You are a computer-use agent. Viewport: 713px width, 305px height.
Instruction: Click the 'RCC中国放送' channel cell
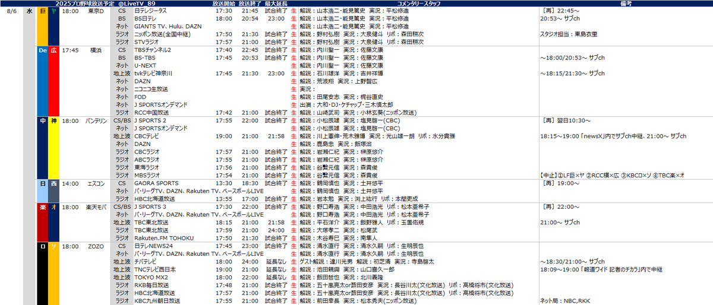[152, 112]
